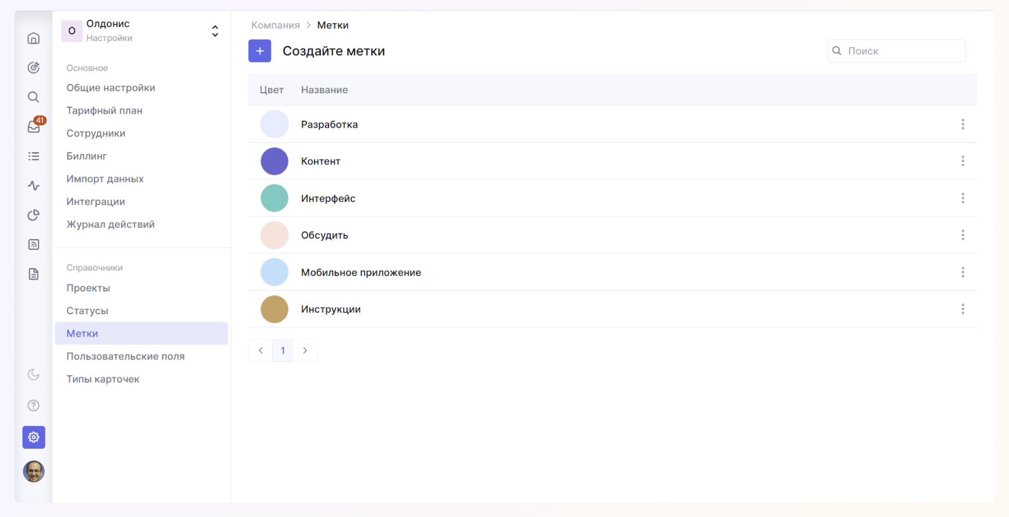Expand the Олдонис workspace switcher
Screen dimensions: 1009x517
(215, 31)
